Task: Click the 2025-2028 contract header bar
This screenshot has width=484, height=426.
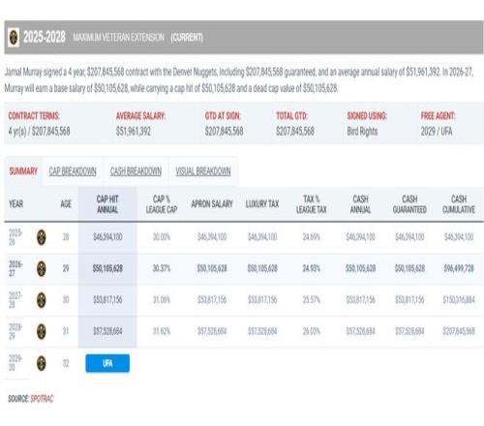Action: [244, 37]
